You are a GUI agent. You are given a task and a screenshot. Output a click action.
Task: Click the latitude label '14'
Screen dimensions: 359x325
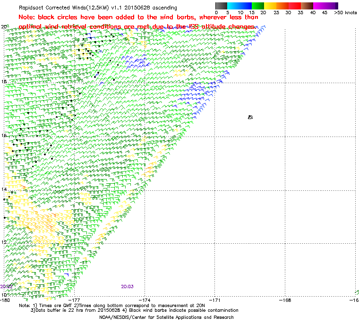4,189
